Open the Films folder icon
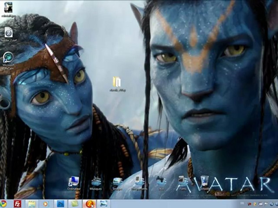This screenshot has width=278, height=208. [183, 183]
